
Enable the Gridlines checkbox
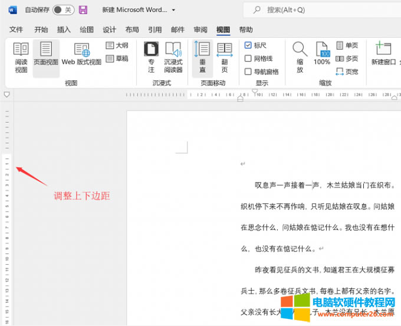(248, 58)
